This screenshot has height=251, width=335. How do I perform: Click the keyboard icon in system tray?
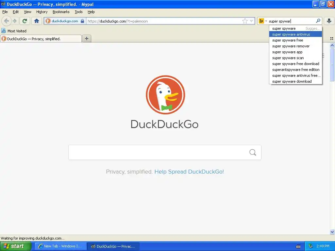298,246
